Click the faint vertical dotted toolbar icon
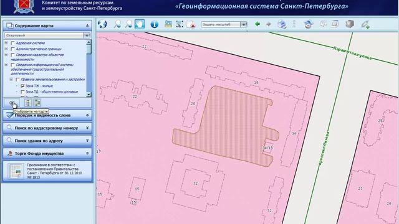The image size is (399, 224). (x=294, y=24)
